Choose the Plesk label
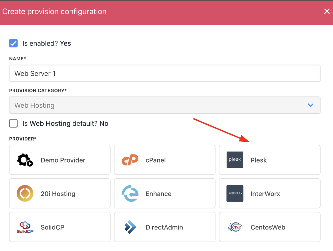This screenshot has height=251, width=333. point(259,160)
